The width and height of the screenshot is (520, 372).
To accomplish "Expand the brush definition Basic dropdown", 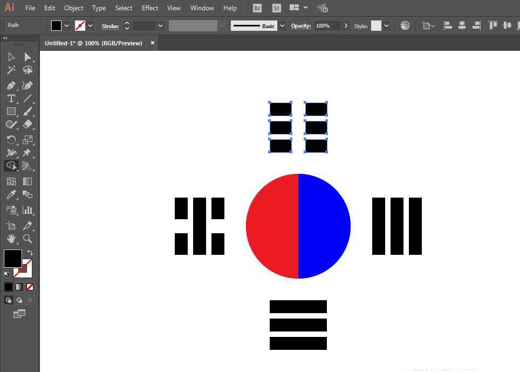I will click(282, 25).
